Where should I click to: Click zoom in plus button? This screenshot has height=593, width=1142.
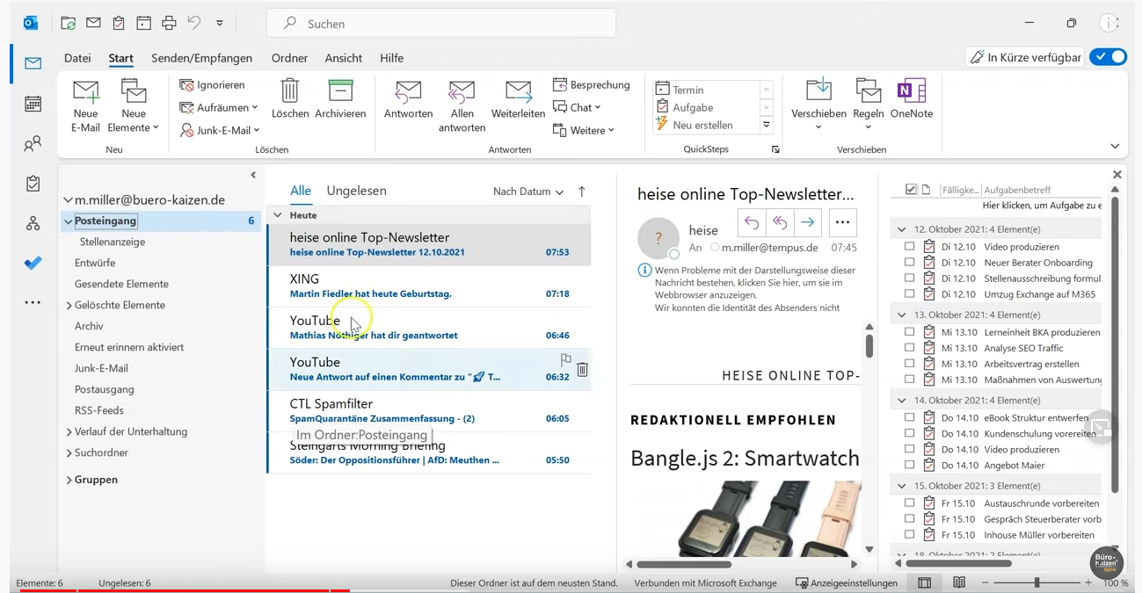pyautogui.click(x=1088, y=582)
